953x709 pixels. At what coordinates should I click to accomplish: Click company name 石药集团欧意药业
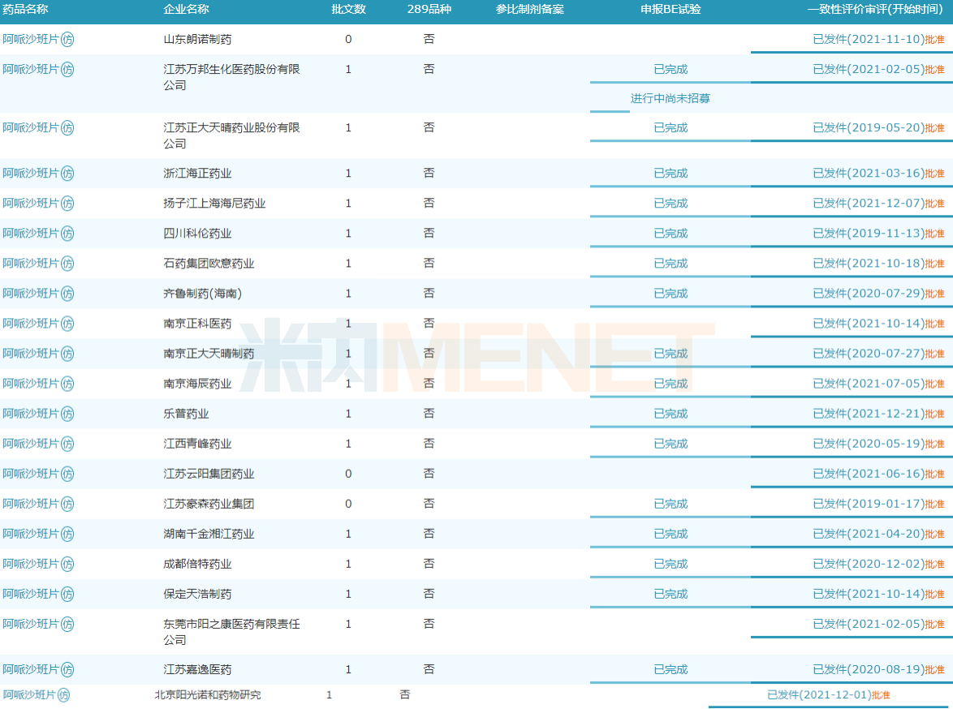pos(209,264)
